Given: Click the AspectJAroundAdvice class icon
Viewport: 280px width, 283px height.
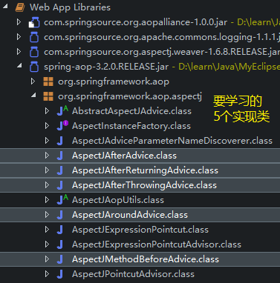Looking at the screenshot, I should (59, 215).
